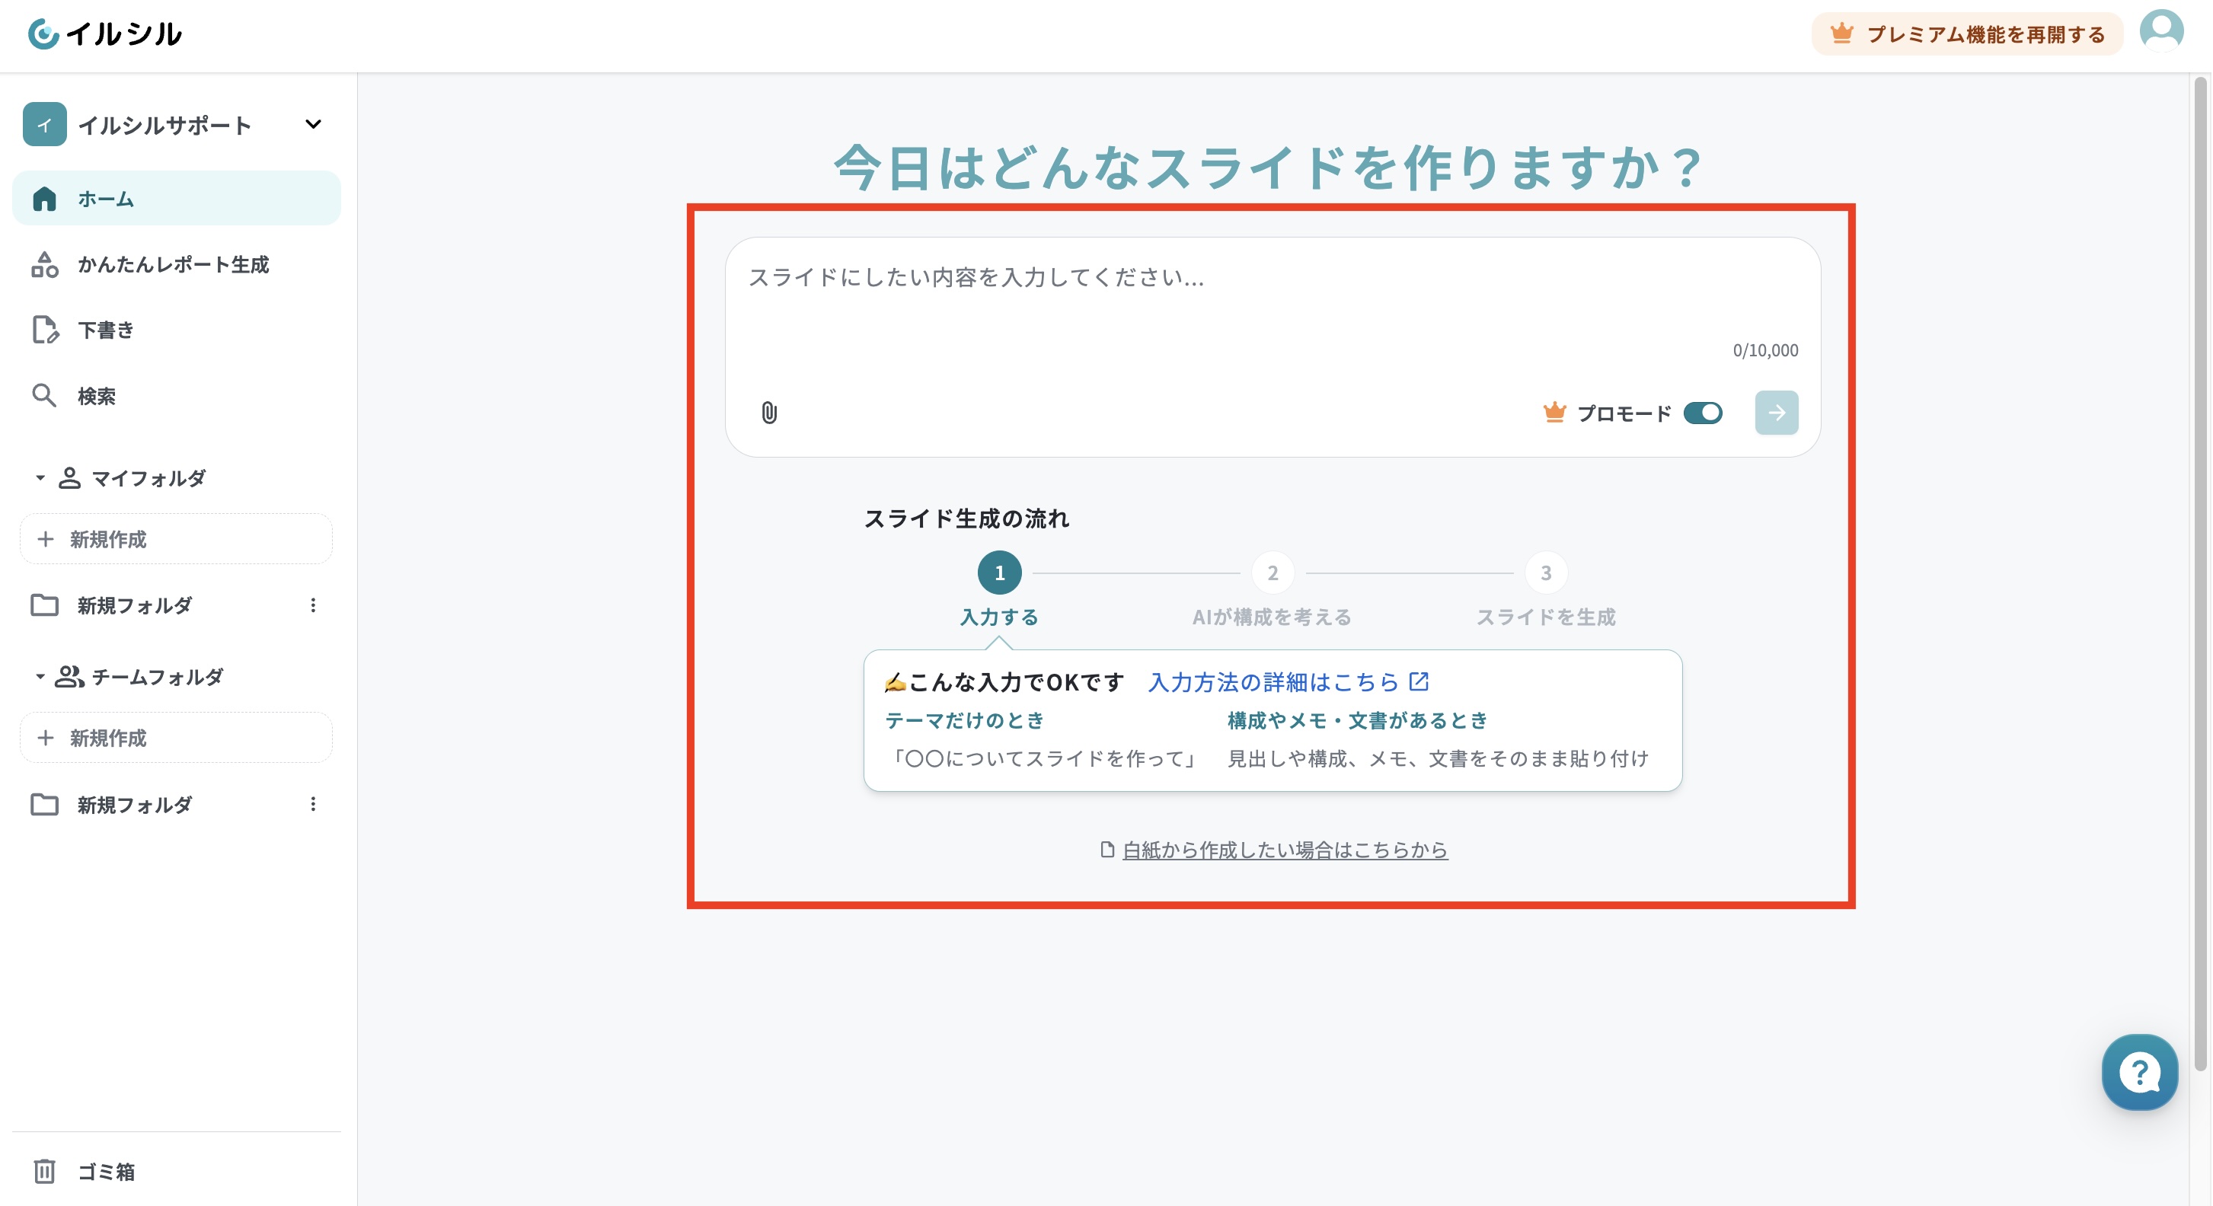Click the マイフォルダ label
2213x1206 pixels.
[148, 478]
